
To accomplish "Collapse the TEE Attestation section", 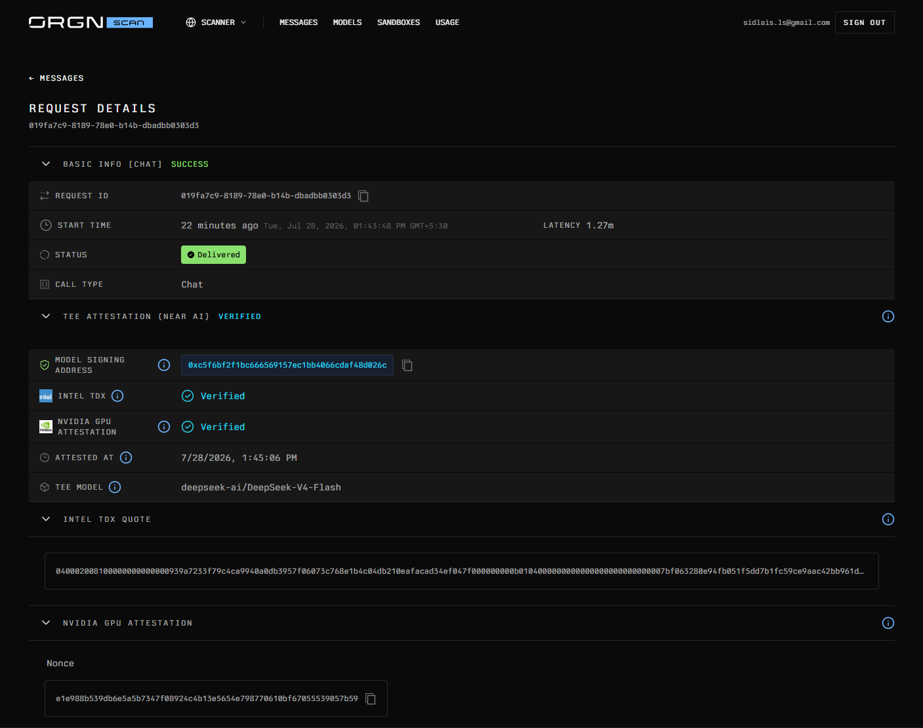I will pyautogui.click(x=46, y=316).
